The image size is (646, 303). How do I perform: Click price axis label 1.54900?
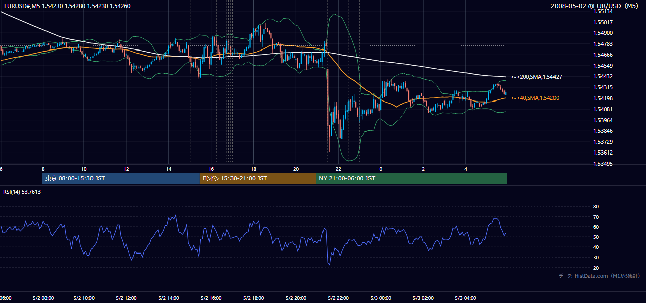pos(604,33)
